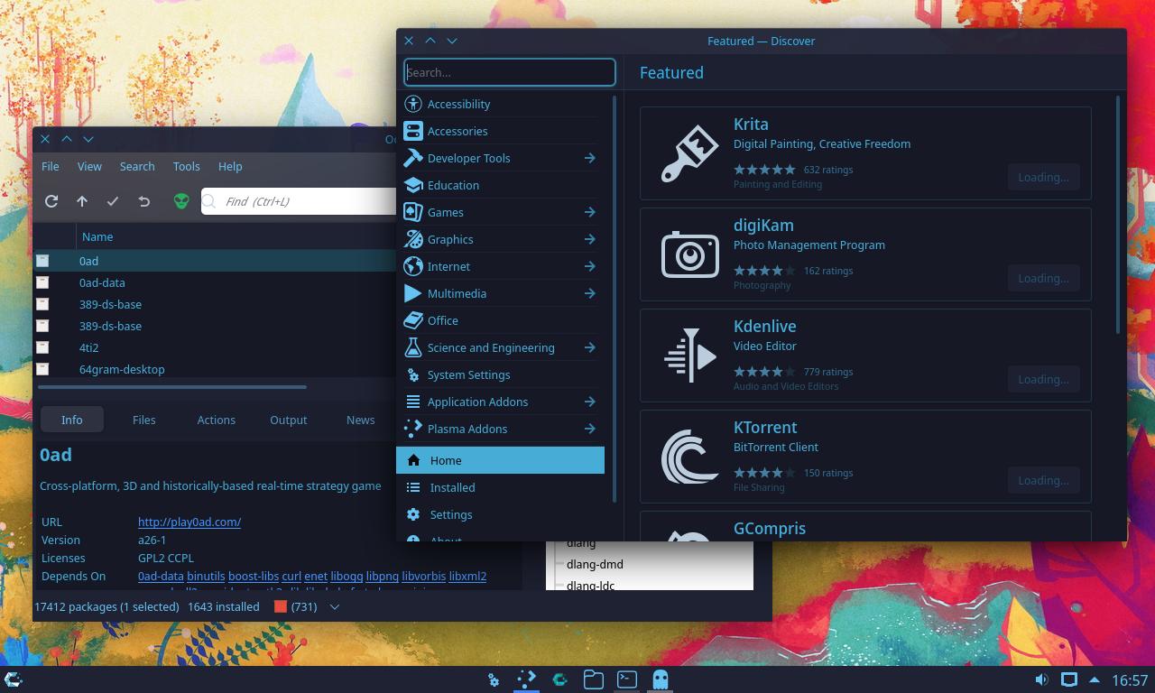This screenshot has height=693, width=1155.
Task: Click the Loading button on Krita card
Action: tap(1043, 177)
